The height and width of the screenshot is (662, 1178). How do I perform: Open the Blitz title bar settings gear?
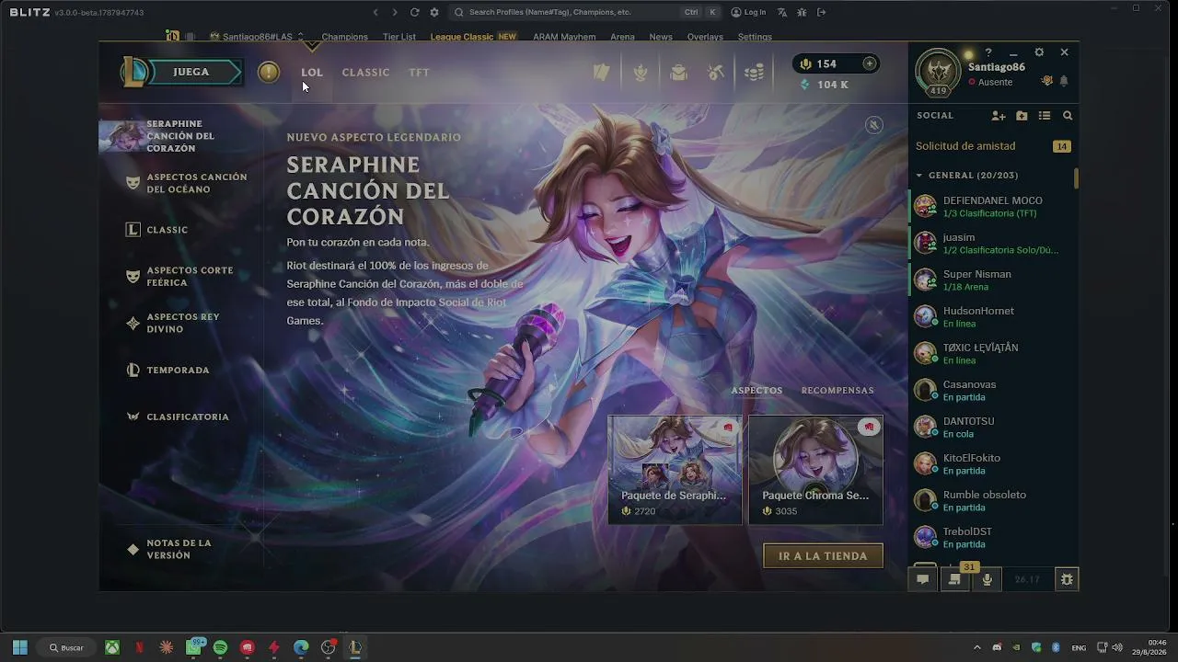(434, 12)
